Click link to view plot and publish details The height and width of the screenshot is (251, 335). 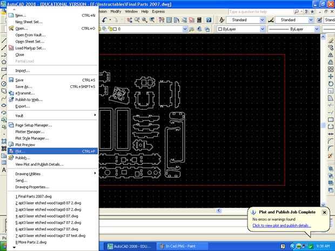tap(282, 226)
